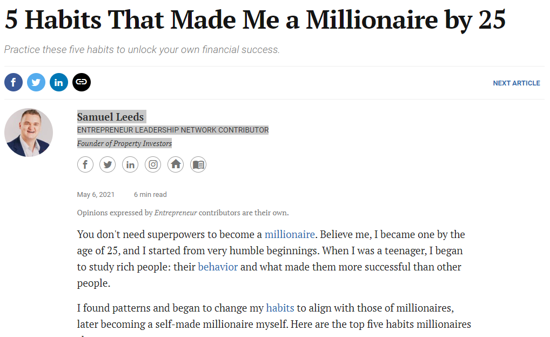The height and width of the screenshot is (337, 550).
Task: Follow the 'behavior' link in the text
Action: coord(218,267)
